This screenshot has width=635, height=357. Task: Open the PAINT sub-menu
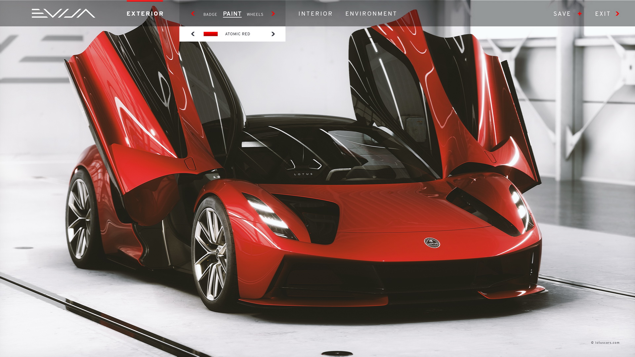tap(232, 14)
